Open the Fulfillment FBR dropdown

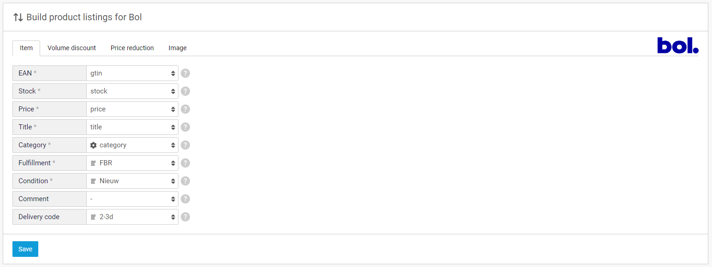[x=132, y=163]
